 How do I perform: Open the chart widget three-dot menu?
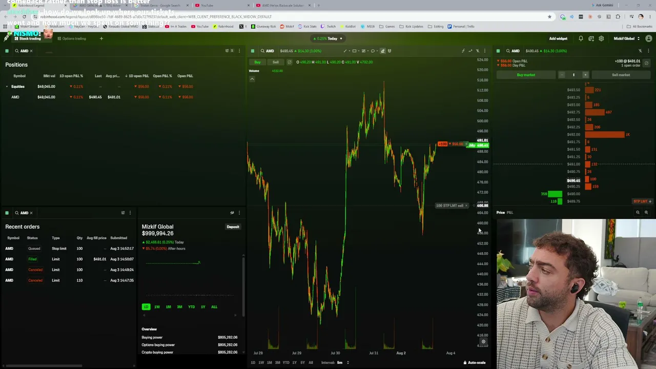point(484,51)
